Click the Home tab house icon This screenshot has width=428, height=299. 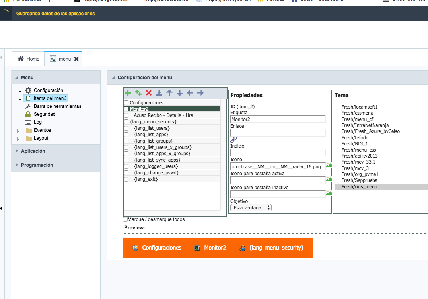pos(21,59)
